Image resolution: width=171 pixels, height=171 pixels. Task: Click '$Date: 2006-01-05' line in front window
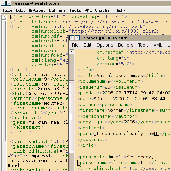pyautogui.click(x=124, y=99)
